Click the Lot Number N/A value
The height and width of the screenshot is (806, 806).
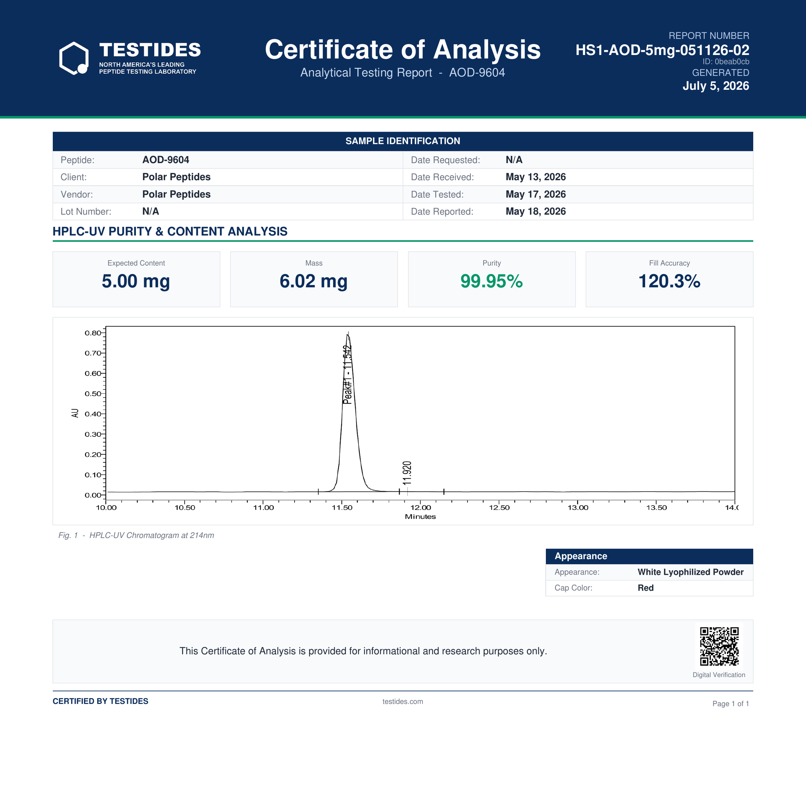point(151,211)
